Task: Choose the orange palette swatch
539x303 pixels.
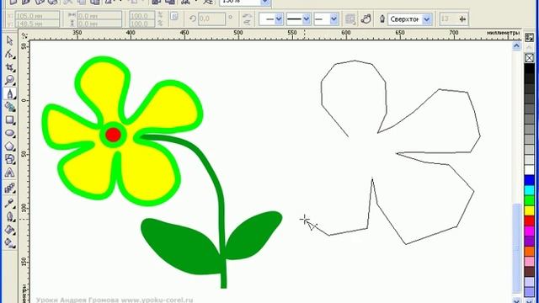Action: [x=530, y=251]
